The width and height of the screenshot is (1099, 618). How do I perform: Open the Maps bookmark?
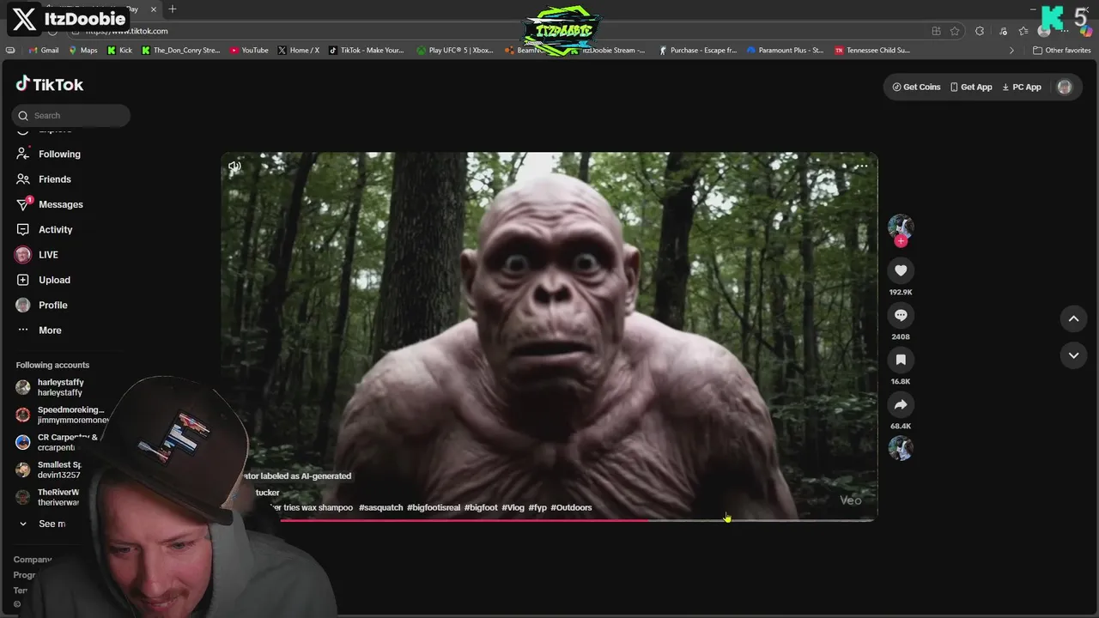point(82,51)
